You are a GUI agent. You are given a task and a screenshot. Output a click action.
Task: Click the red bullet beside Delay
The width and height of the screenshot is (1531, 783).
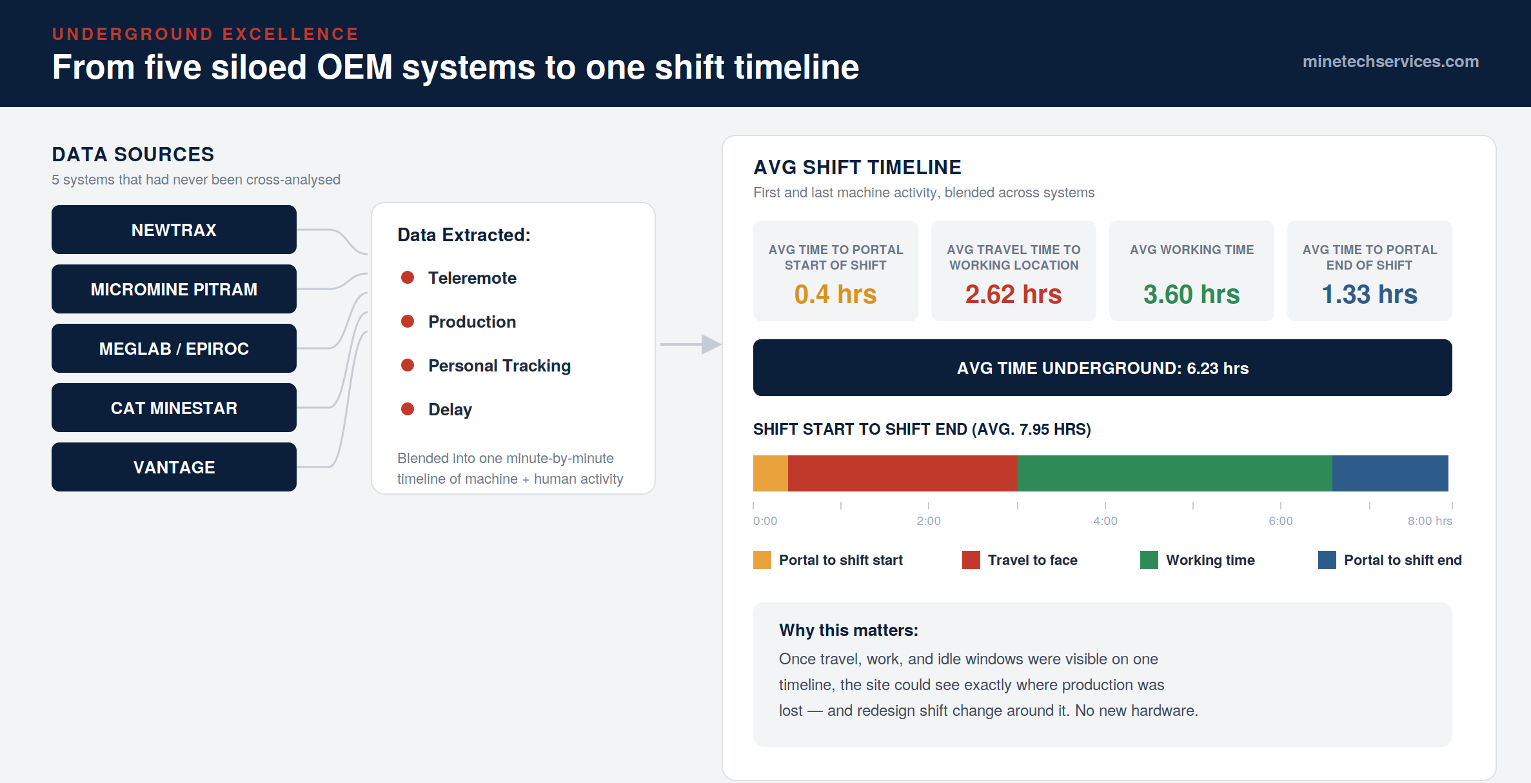coord(408,409)
